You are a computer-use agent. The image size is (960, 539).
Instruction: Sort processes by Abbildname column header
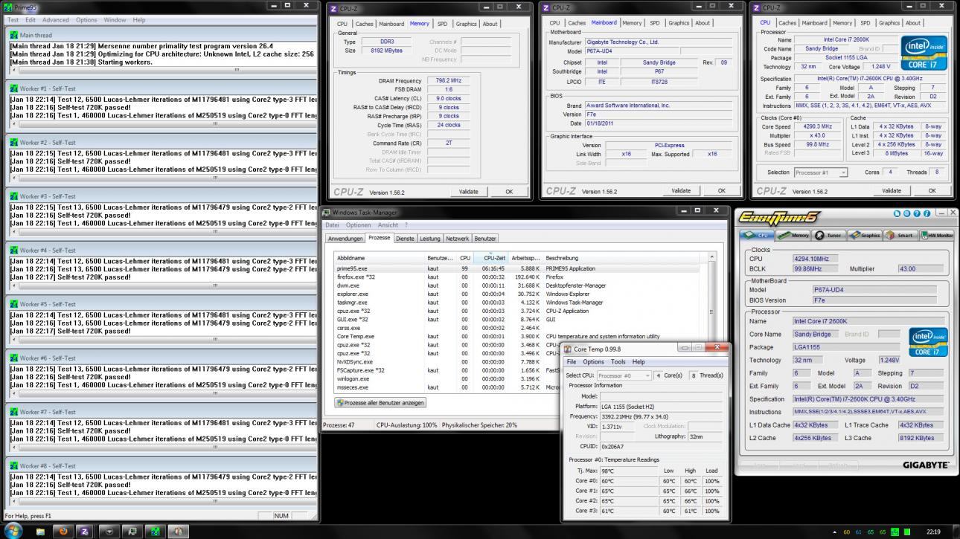pyautogui.click(x=379, y=258)
